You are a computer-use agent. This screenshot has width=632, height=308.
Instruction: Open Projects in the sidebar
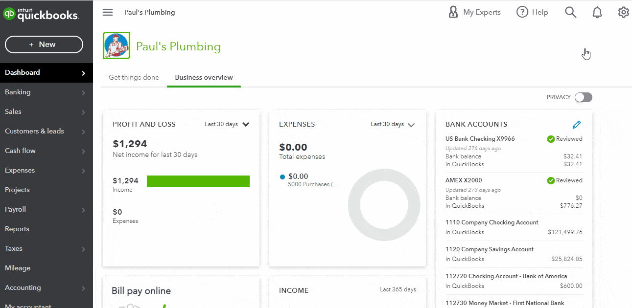pos(47,190)
